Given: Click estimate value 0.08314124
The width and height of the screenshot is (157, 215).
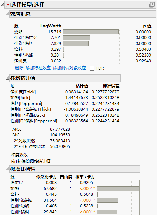Looking at the screenshot, I should click(x=77, y=92).
